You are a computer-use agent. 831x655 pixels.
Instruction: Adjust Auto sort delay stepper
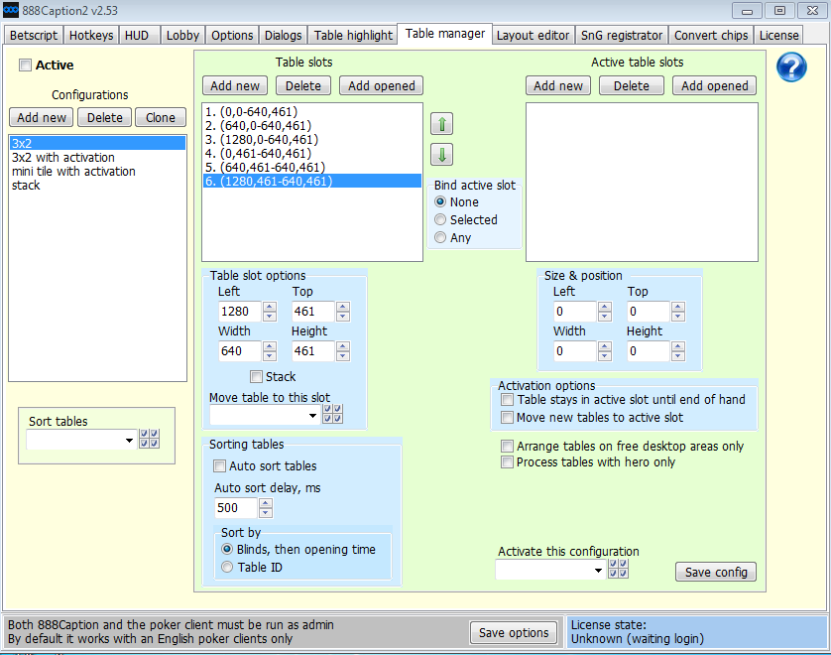pos(266,508)
